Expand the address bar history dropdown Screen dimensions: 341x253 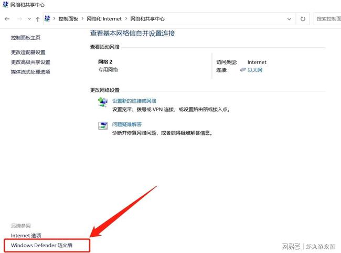[x=289, y=19]
